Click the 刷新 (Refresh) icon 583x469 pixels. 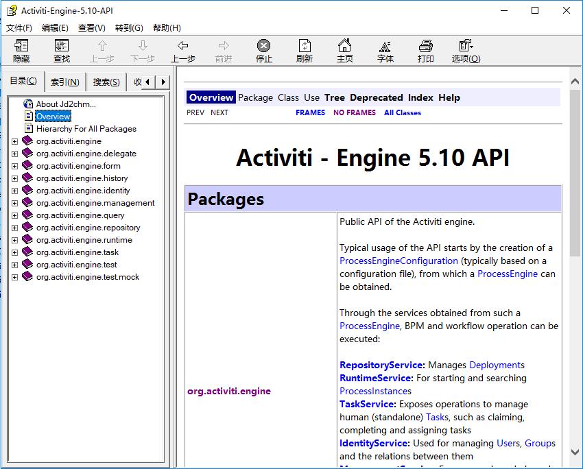click(304, 50)
